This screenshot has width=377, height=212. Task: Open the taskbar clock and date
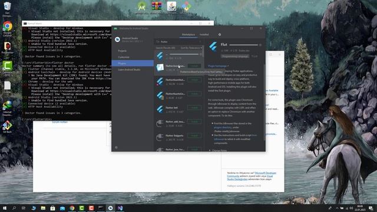[x=360, y=208]
